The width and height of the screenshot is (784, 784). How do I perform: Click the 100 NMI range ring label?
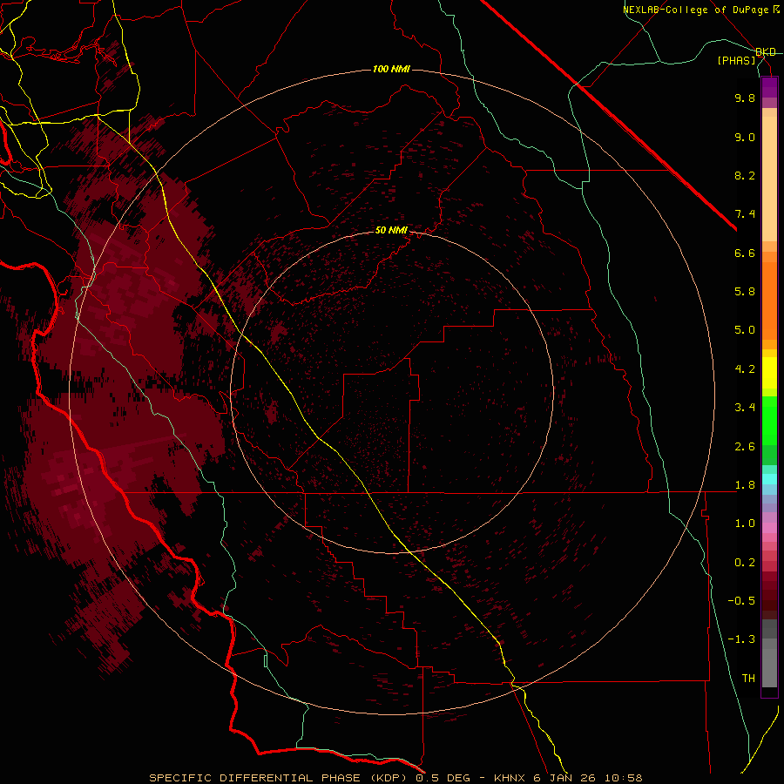pos(391,69)
